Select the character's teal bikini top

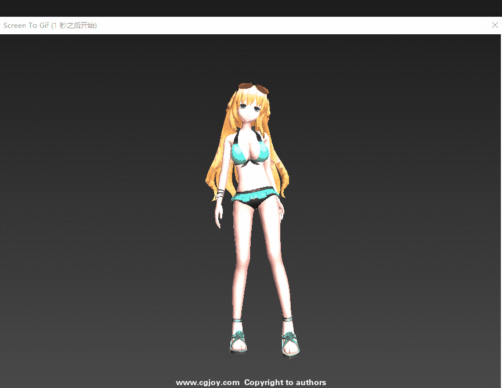click(x=250, y=153)
